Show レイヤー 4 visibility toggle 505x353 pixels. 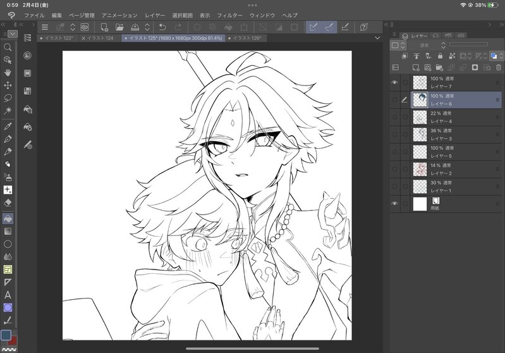coord(394,117)
